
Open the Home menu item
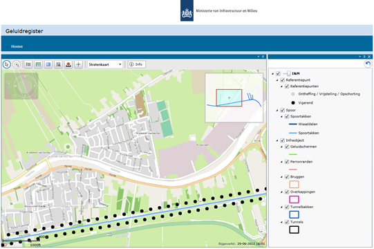(17, 46)
